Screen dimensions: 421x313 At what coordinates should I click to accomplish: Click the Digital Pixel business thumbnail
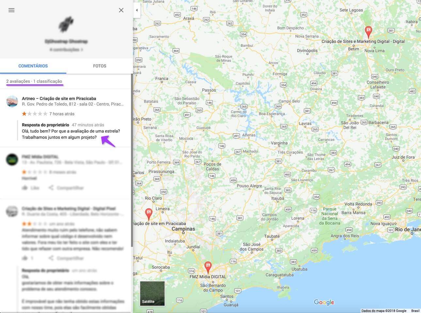pos(12,211)
